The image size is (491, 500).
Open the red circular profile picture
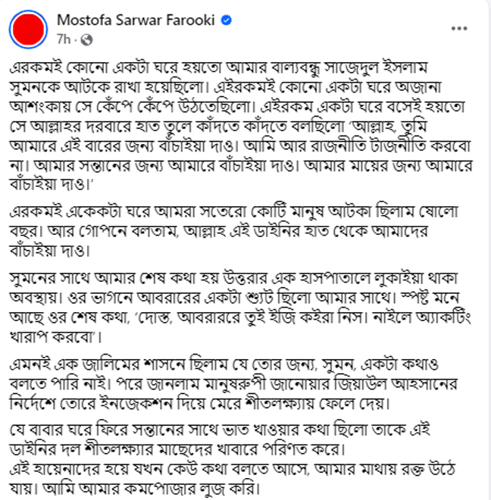(28, 30)
